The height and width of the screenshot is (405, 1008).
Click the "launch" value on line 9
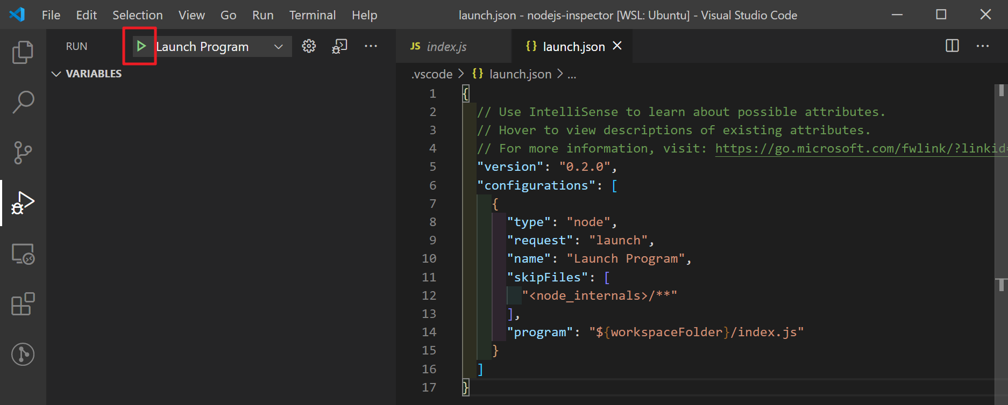coord(618,240)
